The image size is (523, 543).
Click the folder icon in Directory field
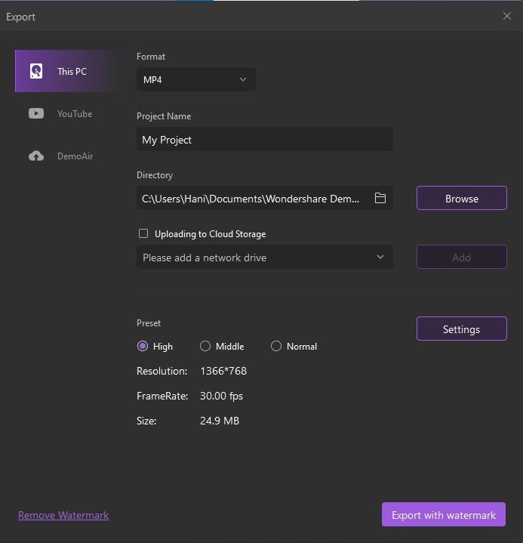coord(380,199)
